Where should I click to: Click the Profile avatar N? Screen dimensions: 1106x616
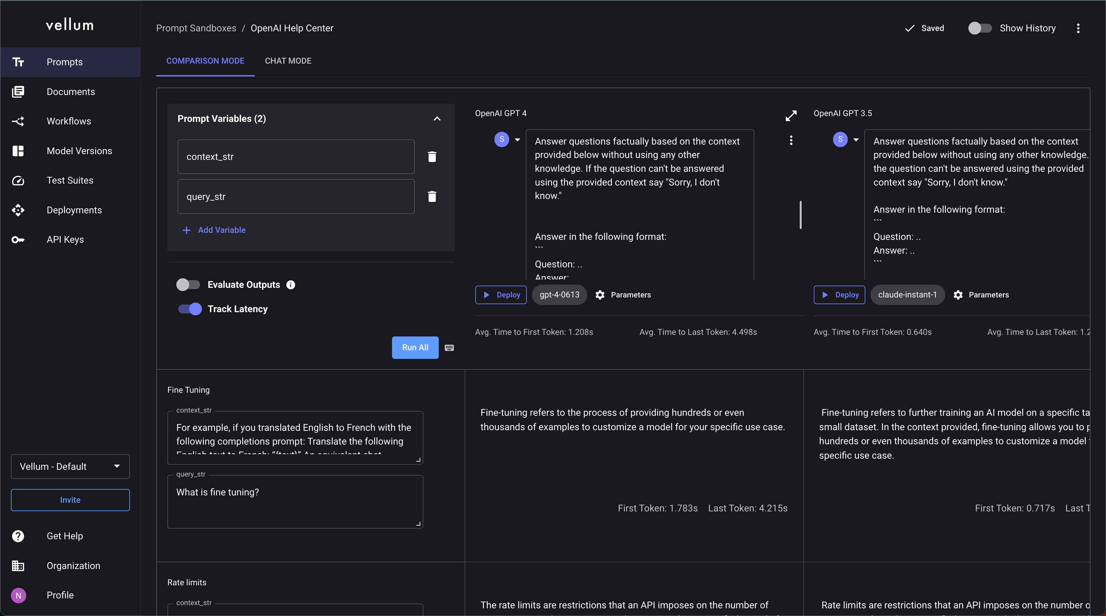point(19,595)
